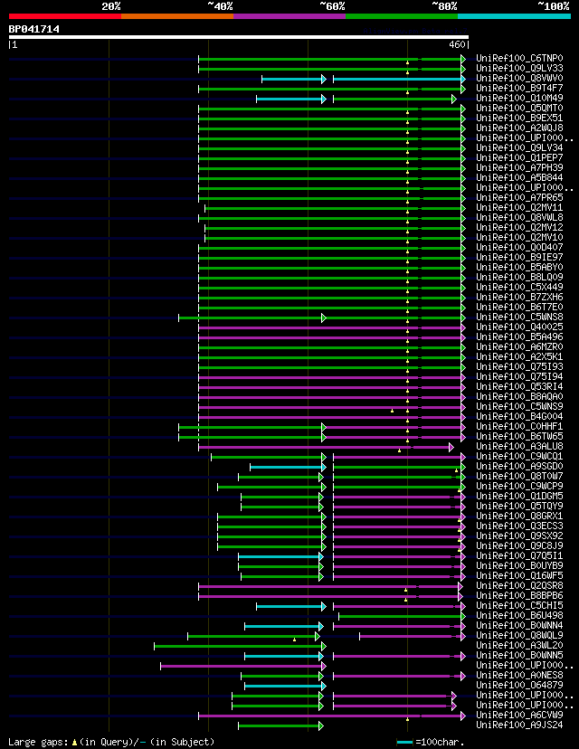Click the green alignment bar for UniRef100_A3WL20

pyautogui.click(x=240, y=646)
